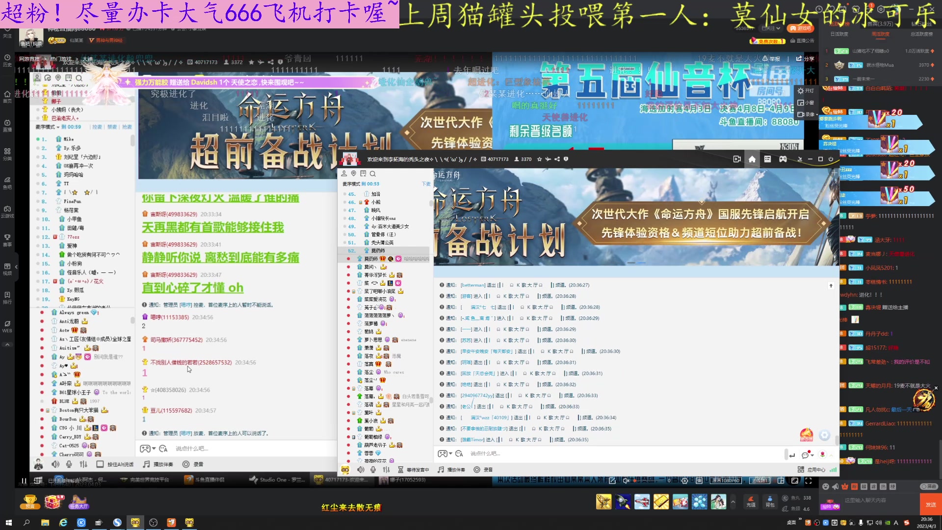Click 抢麦 link in back YY window
Image resolution: width=942 pixels, height=530 pixels.
coord(127,127)
